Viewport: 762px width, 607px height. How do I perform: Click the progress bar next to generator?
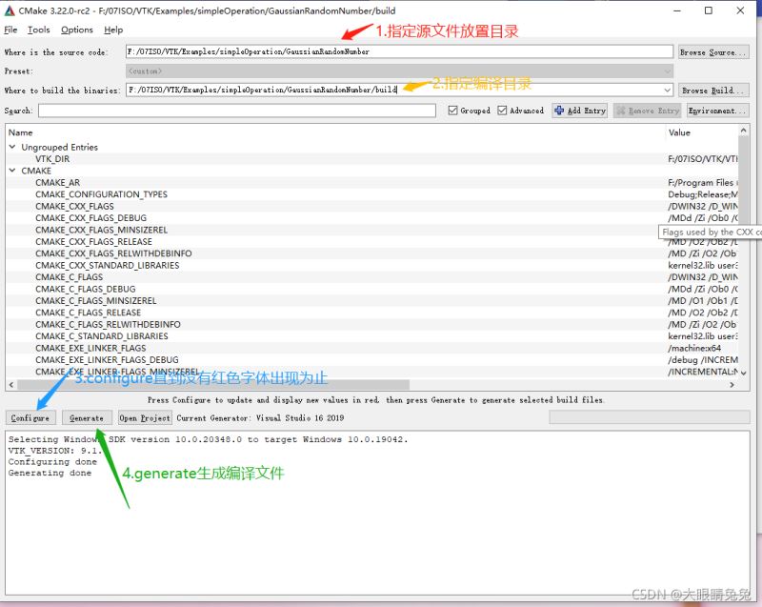tap(650, 417)
